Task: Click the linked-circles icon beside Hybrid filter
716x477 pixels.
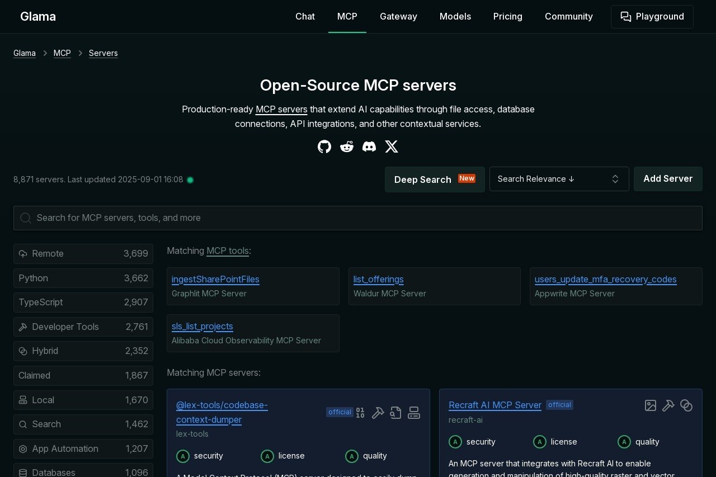Action: coord(23,351)
